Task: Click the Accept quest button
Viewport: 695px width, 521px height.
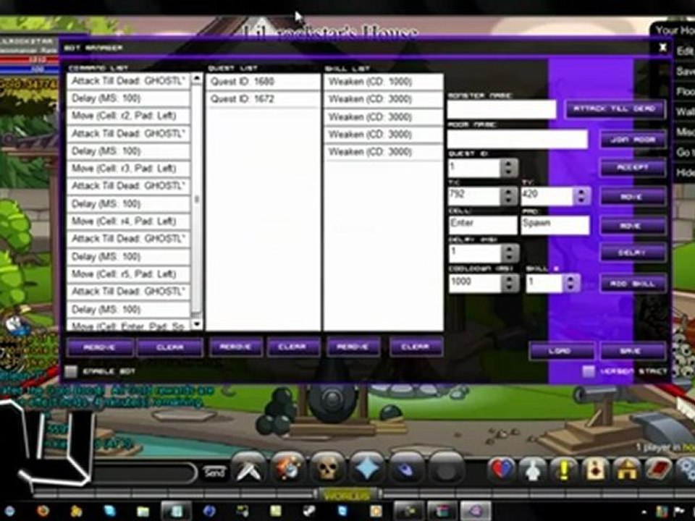Action: pos(633,167)
